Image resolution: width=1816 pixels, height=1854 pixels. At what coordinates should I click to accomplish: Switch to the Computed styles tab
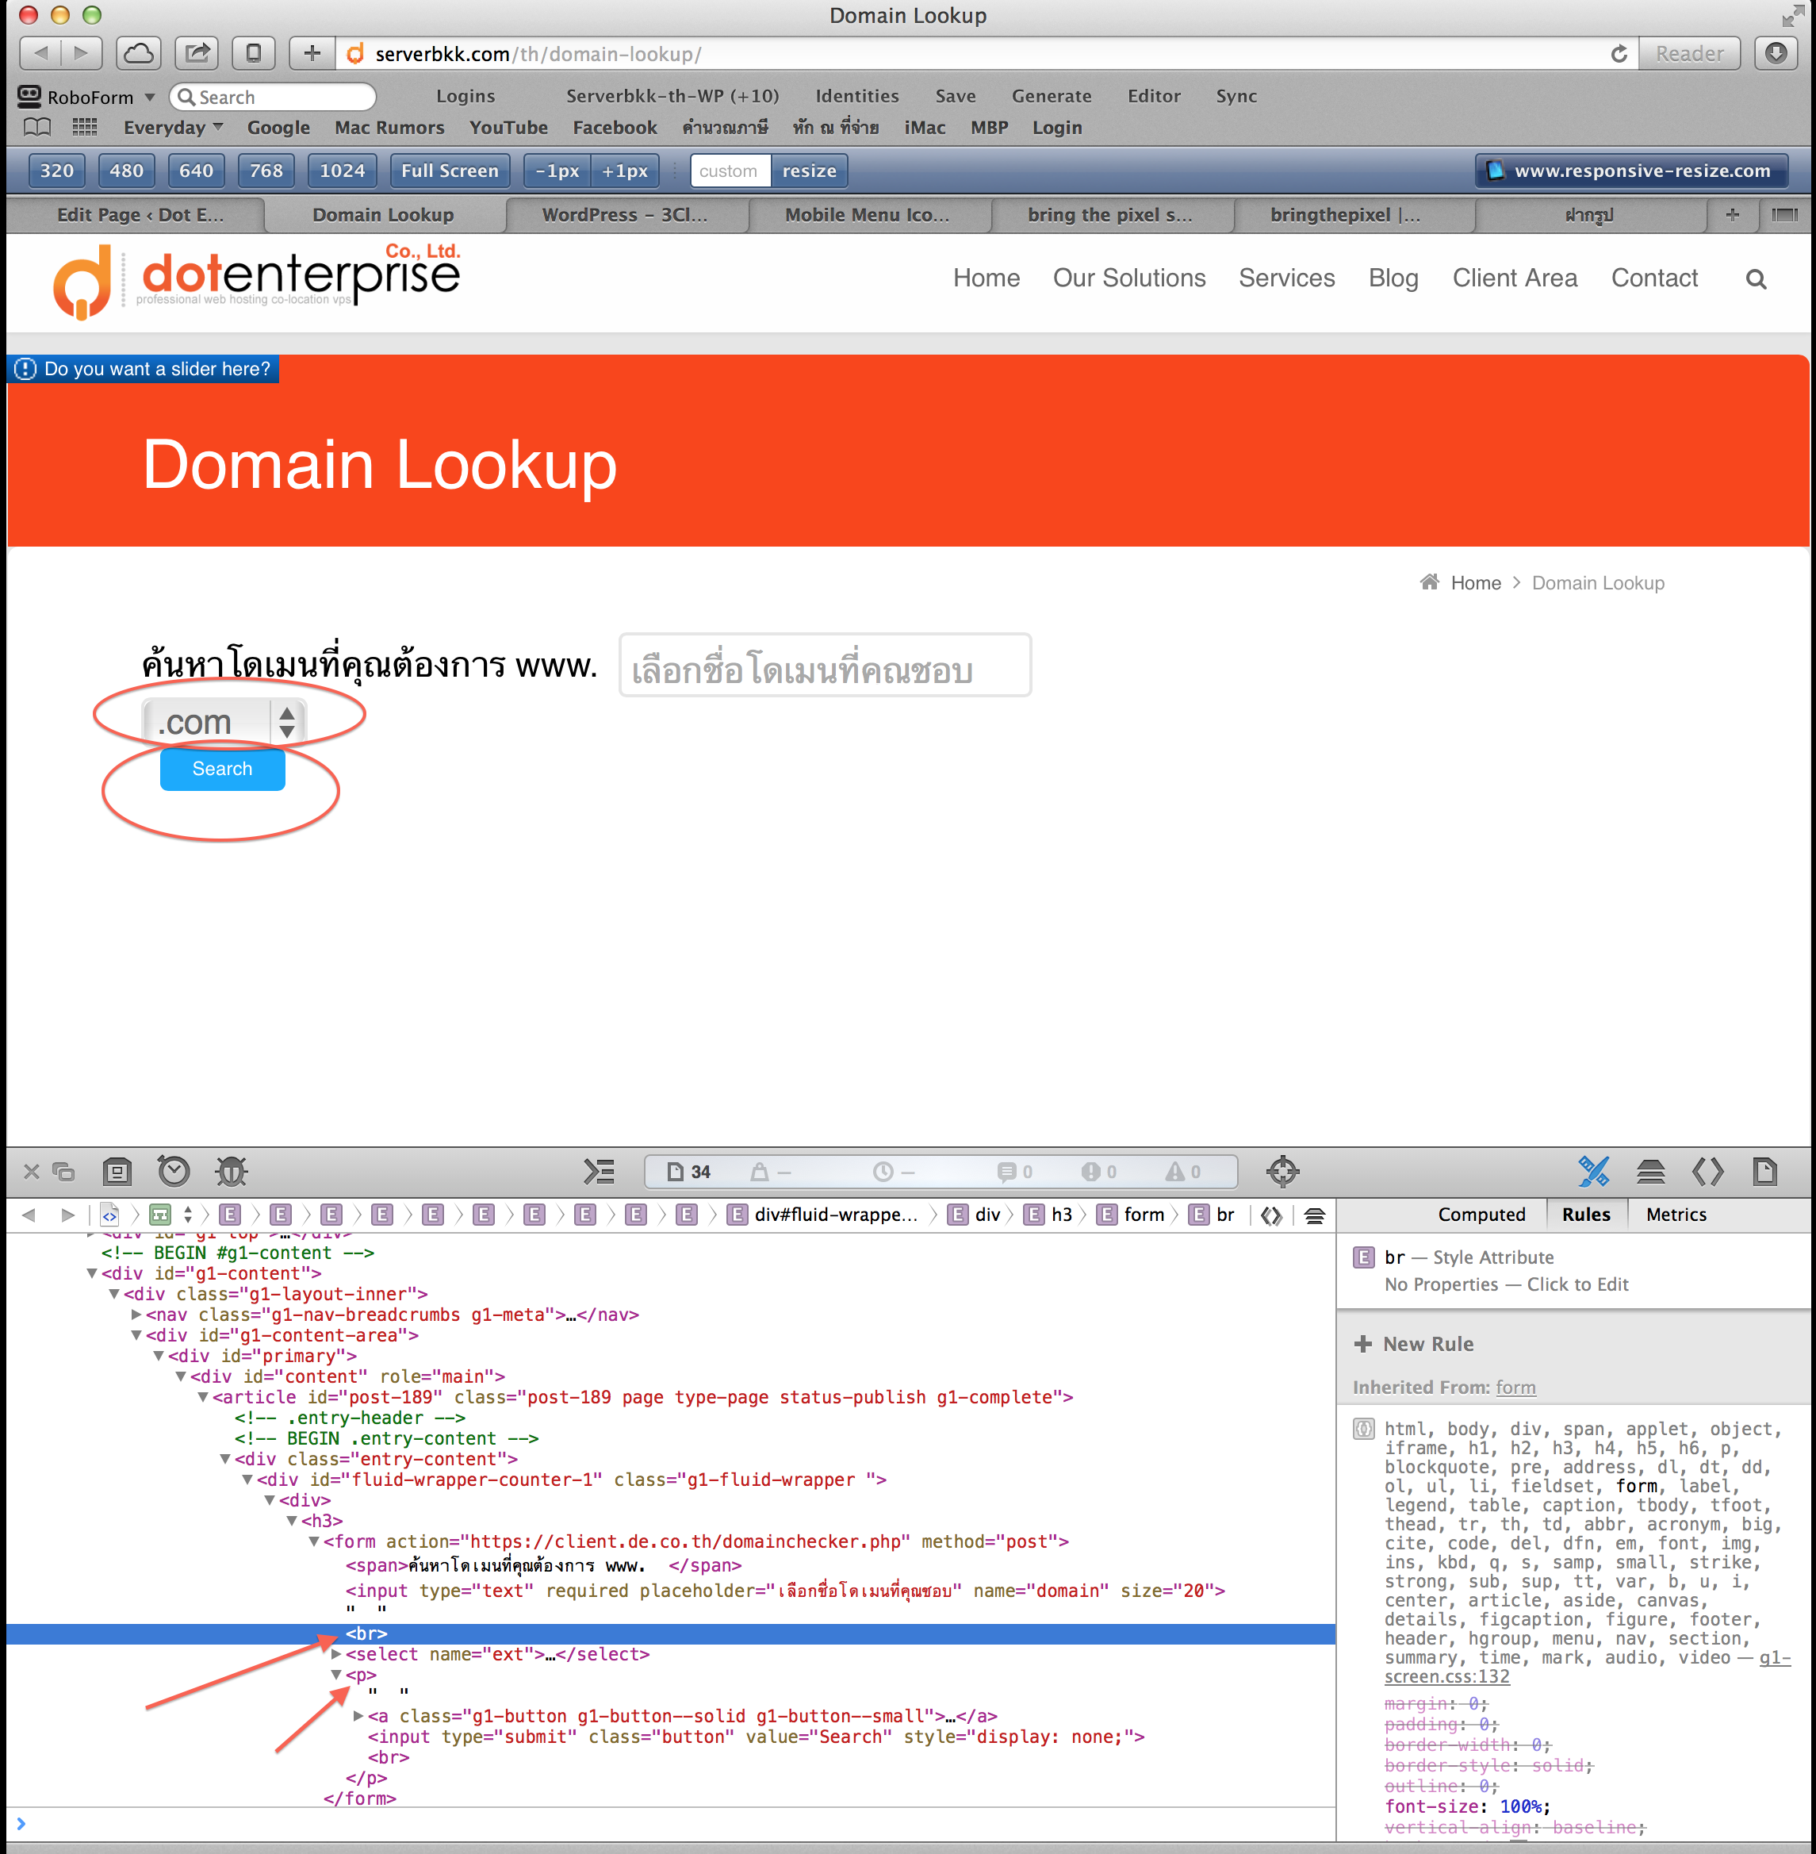pyautogui.click(x=1481, y=1214)
